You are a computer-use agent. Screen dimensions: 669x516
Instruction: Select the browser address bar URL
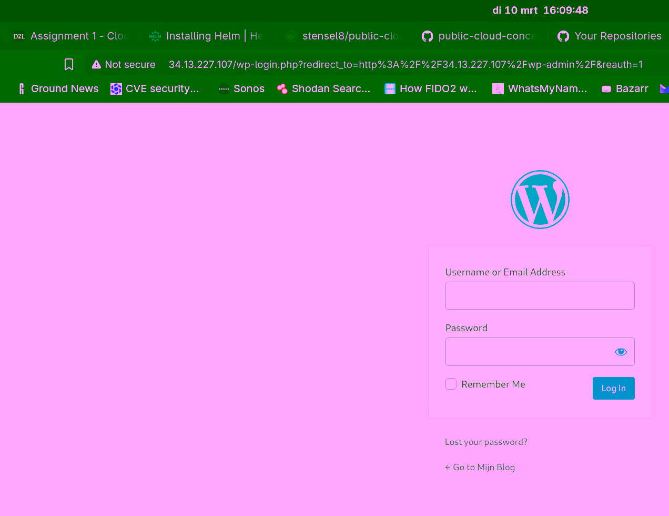[405, 64]
